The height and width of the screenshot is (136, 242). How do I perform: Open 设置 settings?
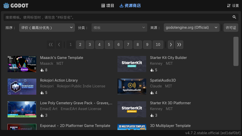[233, 6]
